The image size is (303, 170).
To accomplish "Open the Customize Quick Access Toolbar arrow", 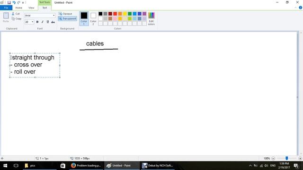I will [x=23, y=3].
